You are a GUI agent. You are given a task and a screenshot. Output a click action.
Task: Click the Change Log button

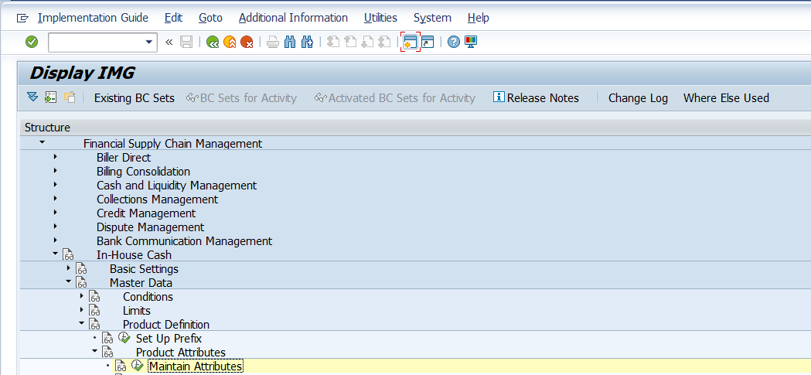point(638,98)
